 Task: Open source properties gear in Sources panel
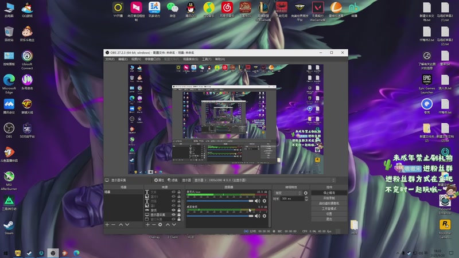click(160, 225)
